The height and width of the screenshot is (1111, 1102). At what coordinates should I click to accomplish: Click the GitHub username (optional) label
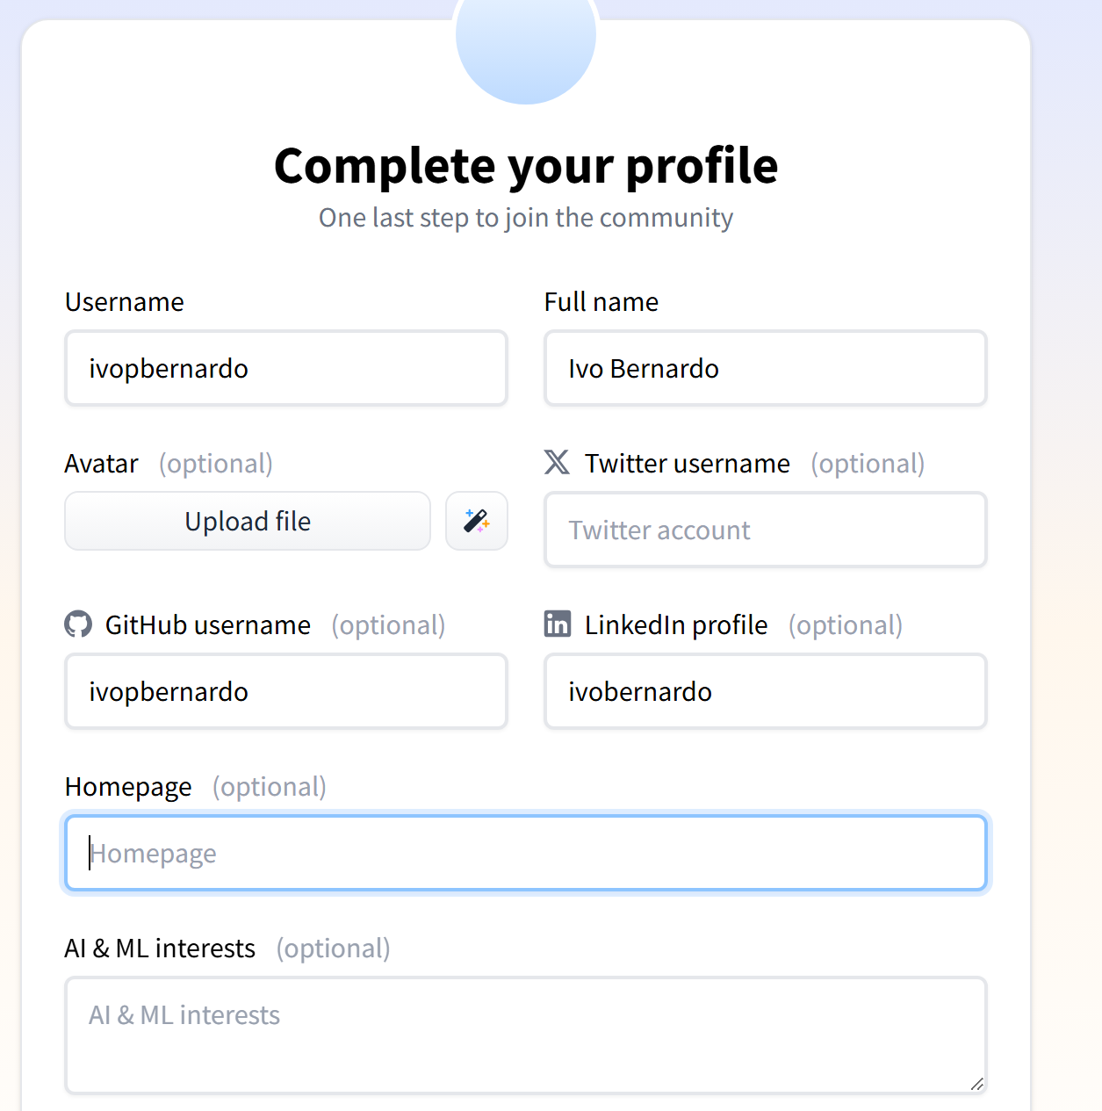point(208,624)
